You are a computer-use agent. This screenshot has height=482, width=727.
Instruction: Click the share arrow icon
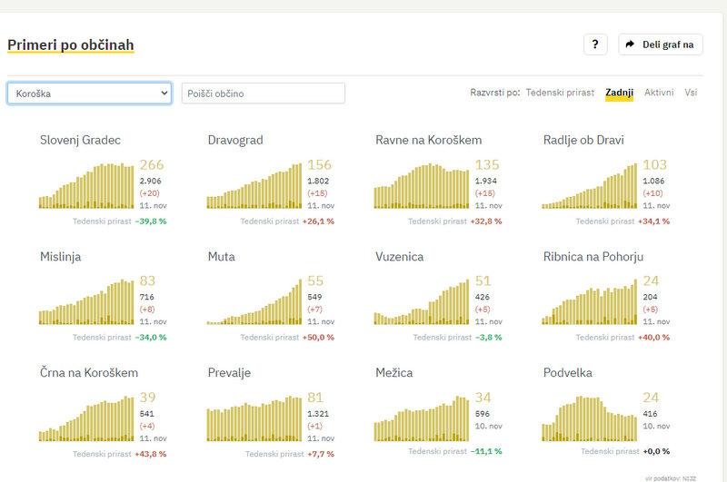pos(630,44)
